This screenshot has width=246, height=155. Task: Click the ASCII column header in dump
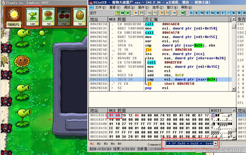click(221, 110)
